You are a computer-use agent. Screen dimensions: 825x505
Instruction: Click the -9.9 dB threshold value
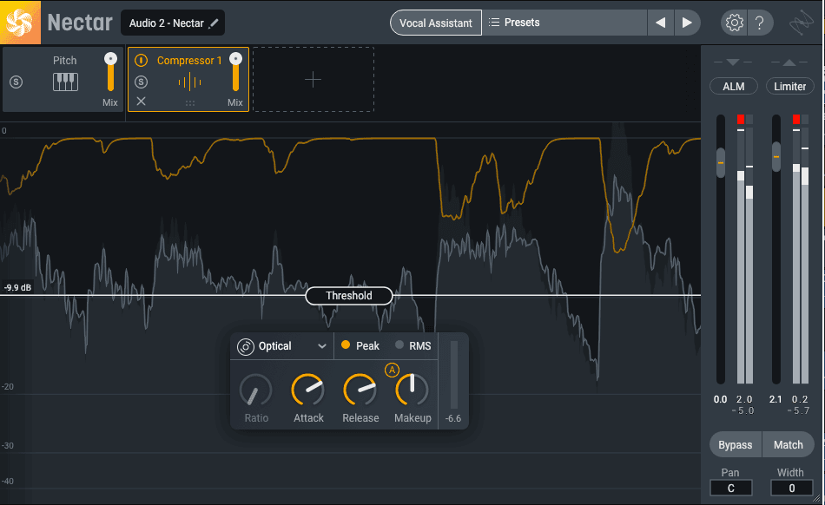tap(18, 287)
